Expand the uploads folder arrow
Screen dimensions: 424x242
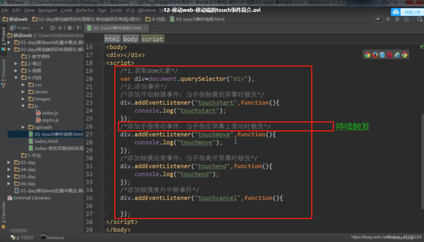(x=23, y=127)
